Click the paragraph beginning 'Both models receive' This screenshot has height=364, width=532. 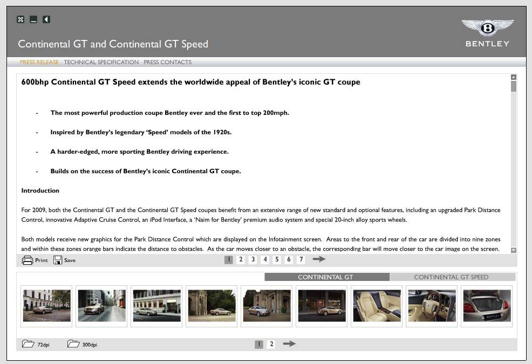click(261, 244)
